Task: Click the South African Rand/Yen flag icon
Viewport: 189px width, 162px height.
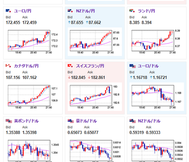Action: click(132, 11)
